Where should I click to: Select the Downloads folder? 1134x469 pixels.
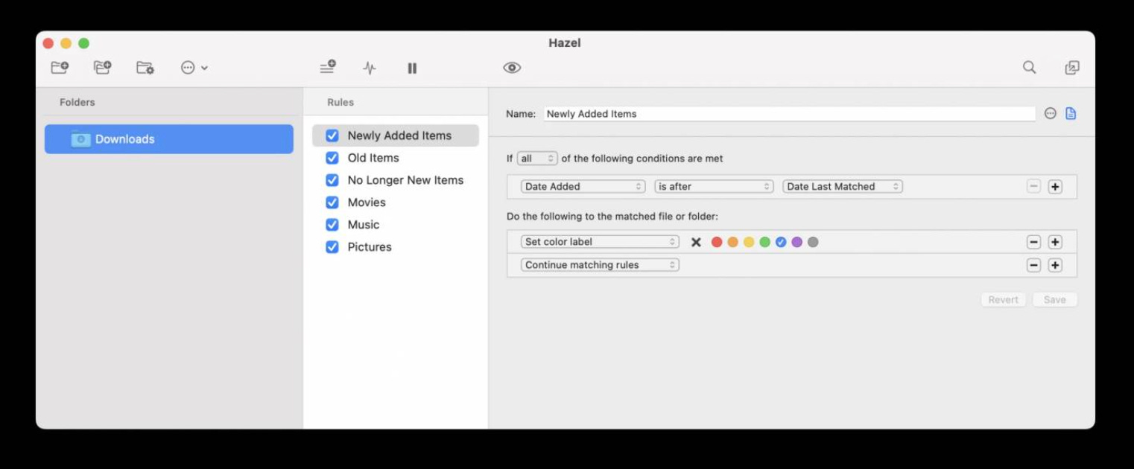(x=169, y=139)
